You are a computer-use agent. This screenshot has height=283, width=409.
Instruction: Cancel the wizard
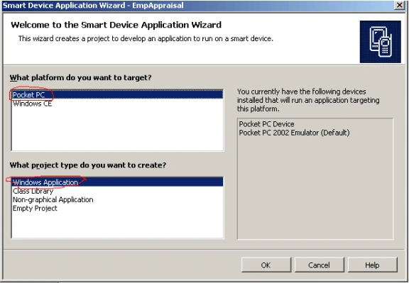(x=320, y=265)
